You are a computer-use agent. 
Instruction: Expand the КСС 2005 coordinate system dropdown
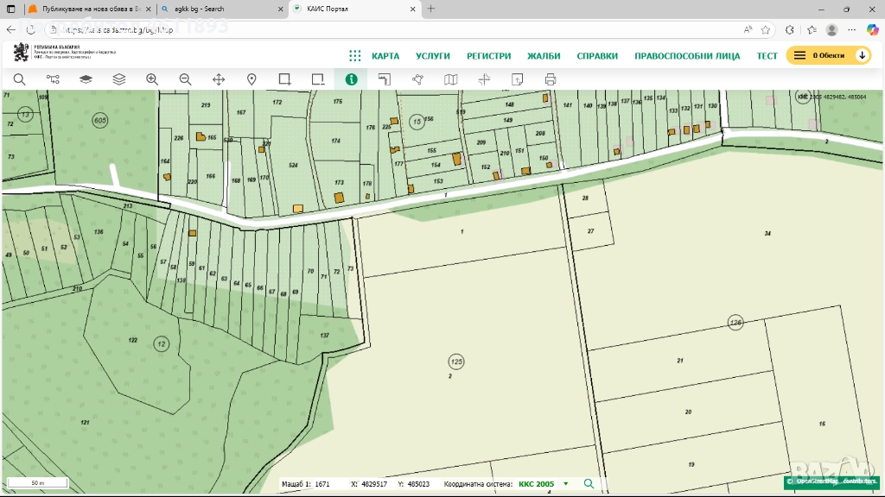pyautogui.click(x=566, y=484)
